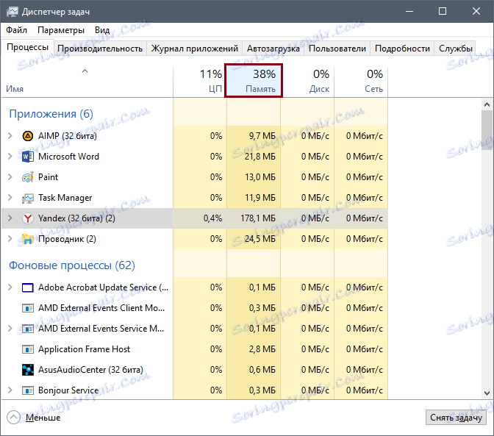Switch to the Производительность tab
Screen dimensions: 494x436
(100, 49)
